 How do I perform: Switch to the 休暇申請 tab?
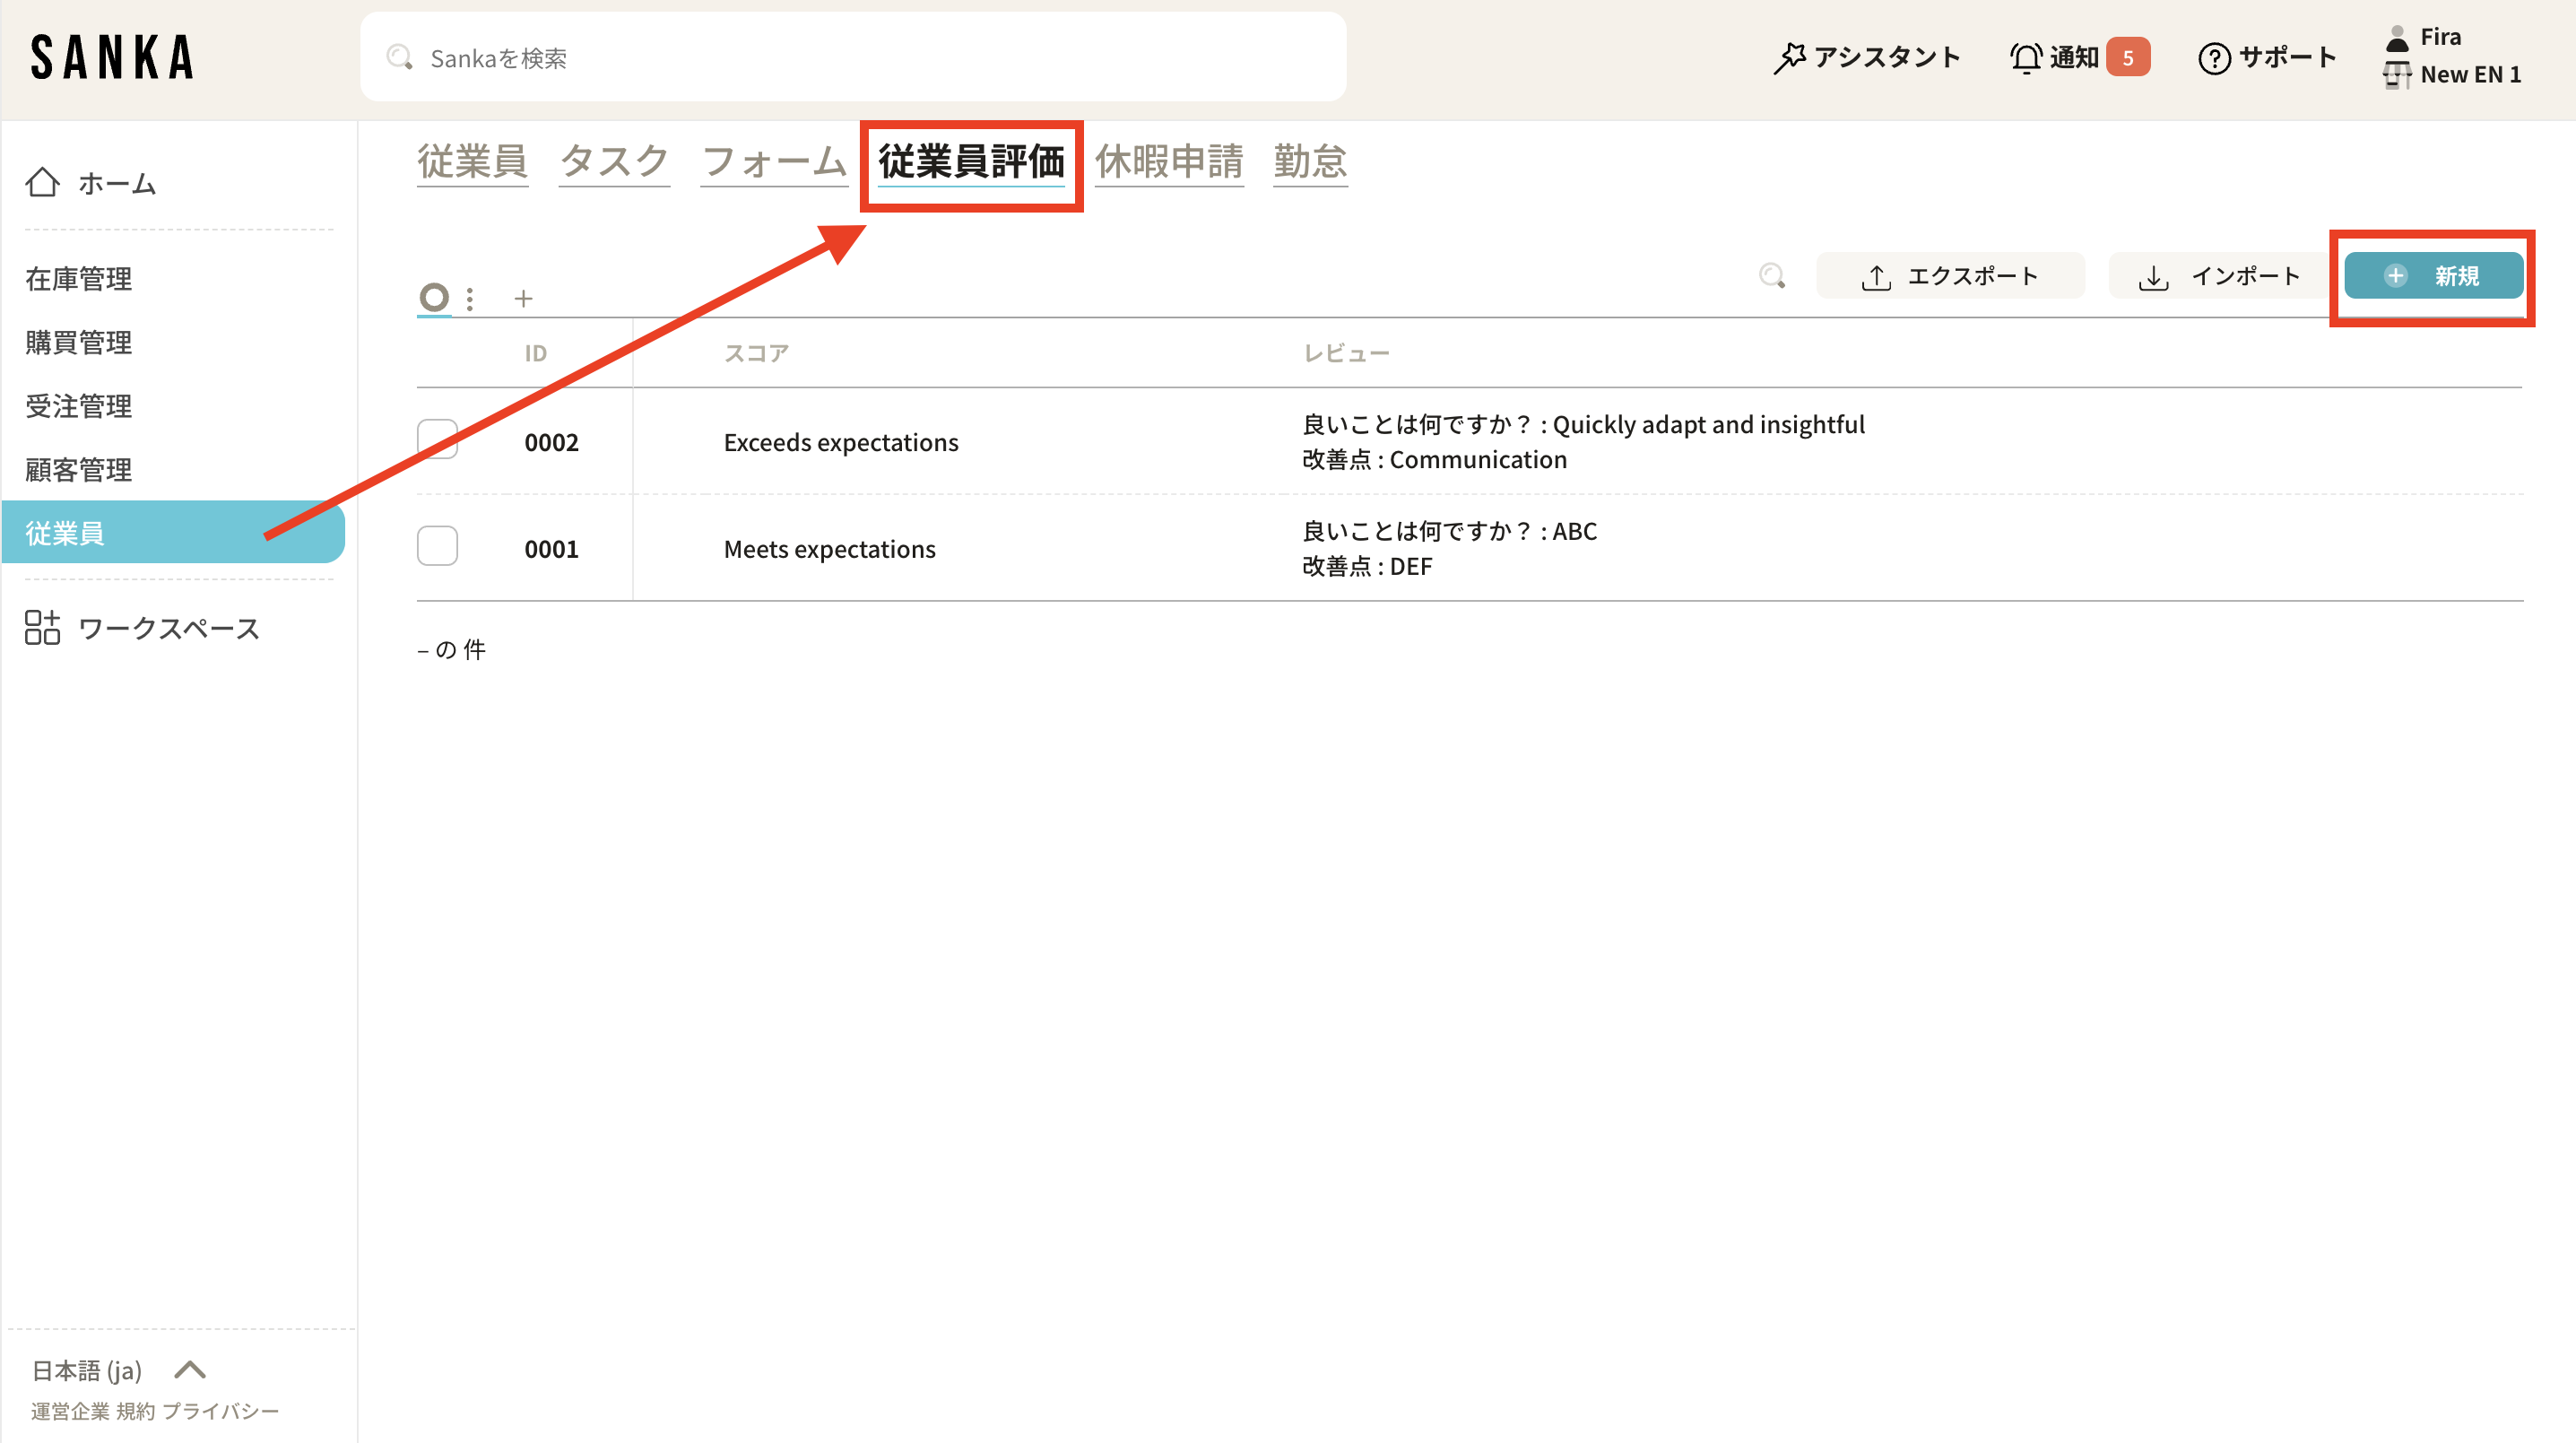pyautogui.click(x=1168, y=161)
